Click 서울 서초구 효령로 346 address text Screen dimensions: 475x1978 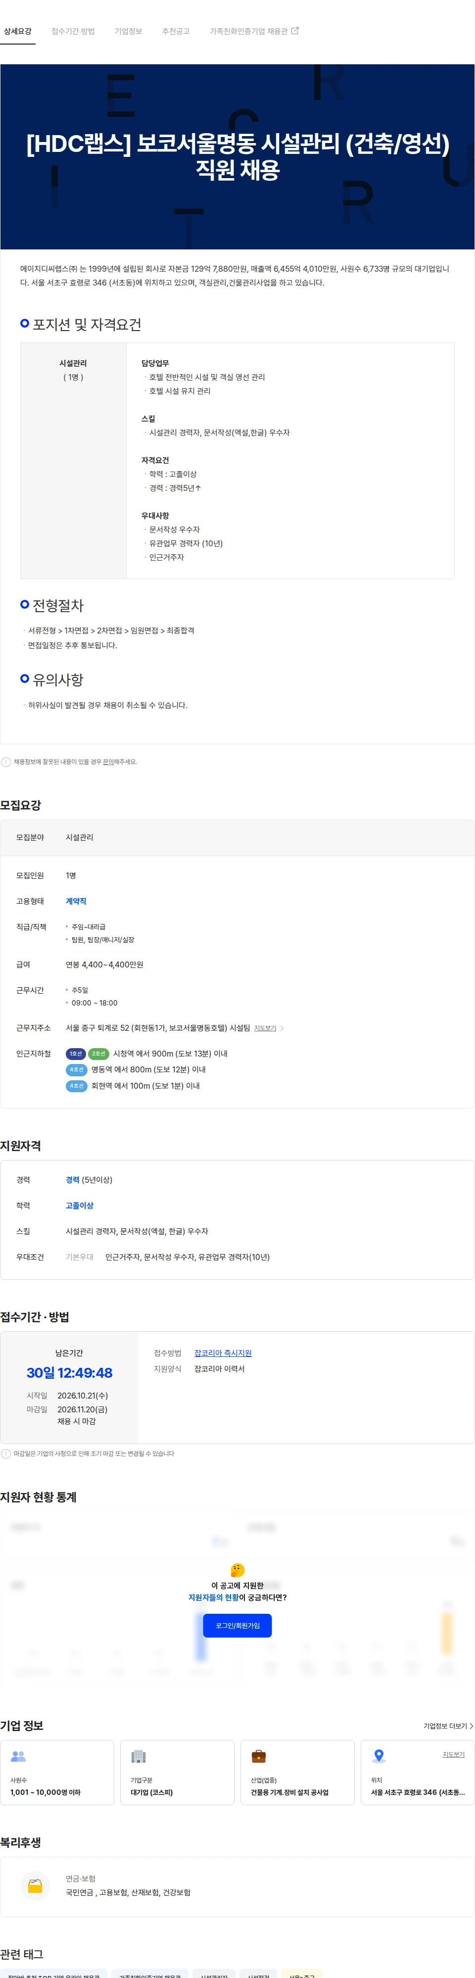[x=418, y=1792]
